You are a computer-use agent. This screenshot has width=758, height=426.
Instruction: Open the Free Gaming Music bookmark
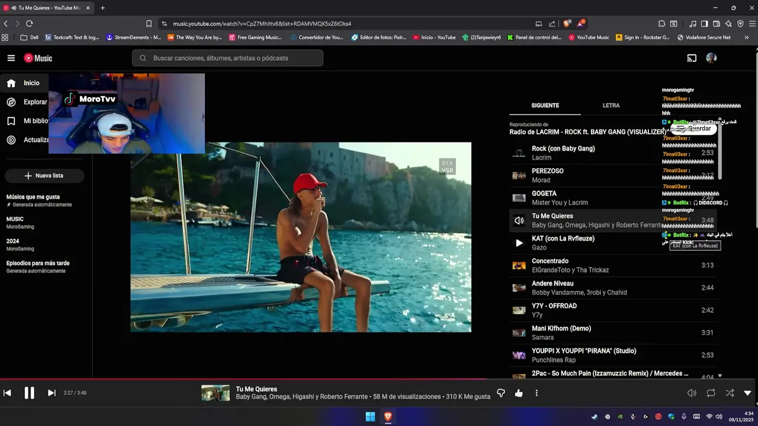pos(255,37)
